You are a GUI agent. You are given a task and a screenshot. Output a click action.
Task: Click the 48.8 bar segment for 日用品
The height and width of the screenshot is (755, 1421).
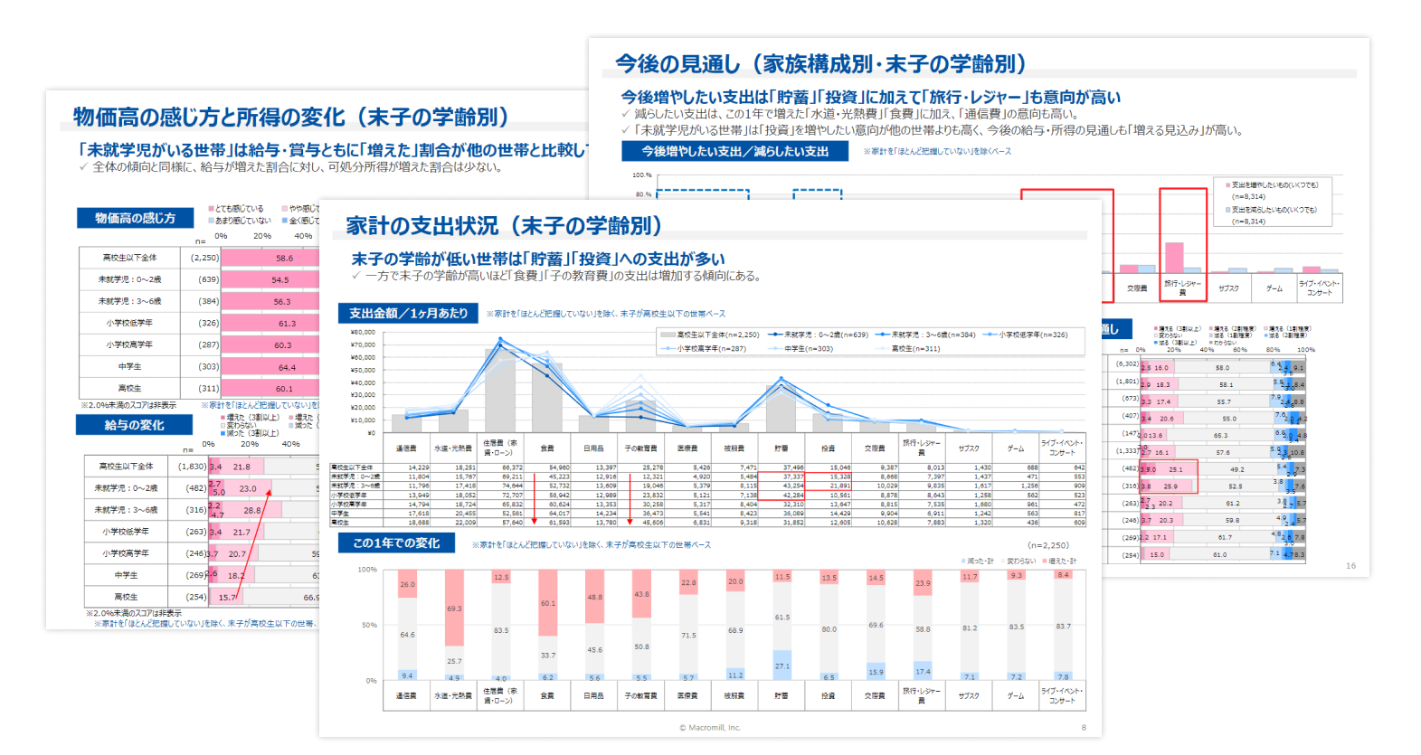[x=594, y=597]
